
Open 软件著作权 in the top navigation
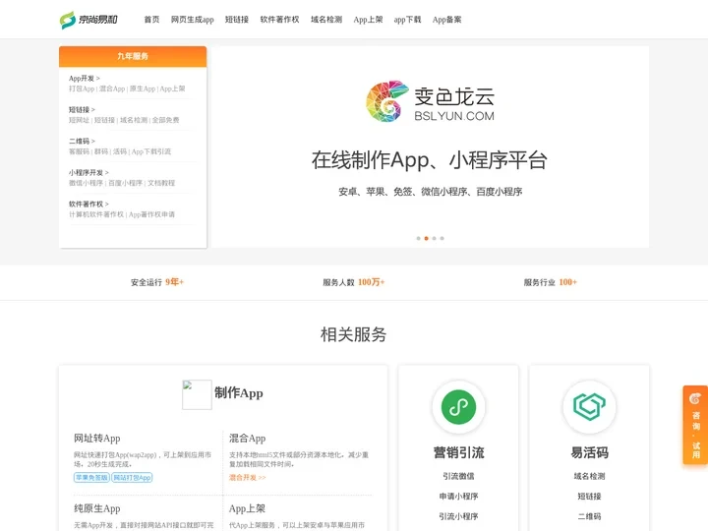pos(280,20)
